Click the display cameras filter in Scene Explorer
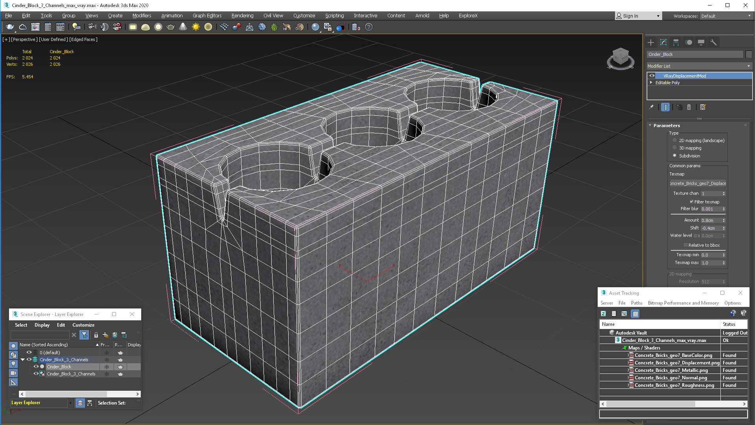 [x=13, y=373]
